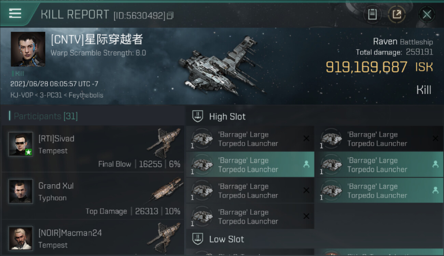Viewport: 444px width, 256px height.
Task: Copy the kill report ID
Action: coord(170,16)
